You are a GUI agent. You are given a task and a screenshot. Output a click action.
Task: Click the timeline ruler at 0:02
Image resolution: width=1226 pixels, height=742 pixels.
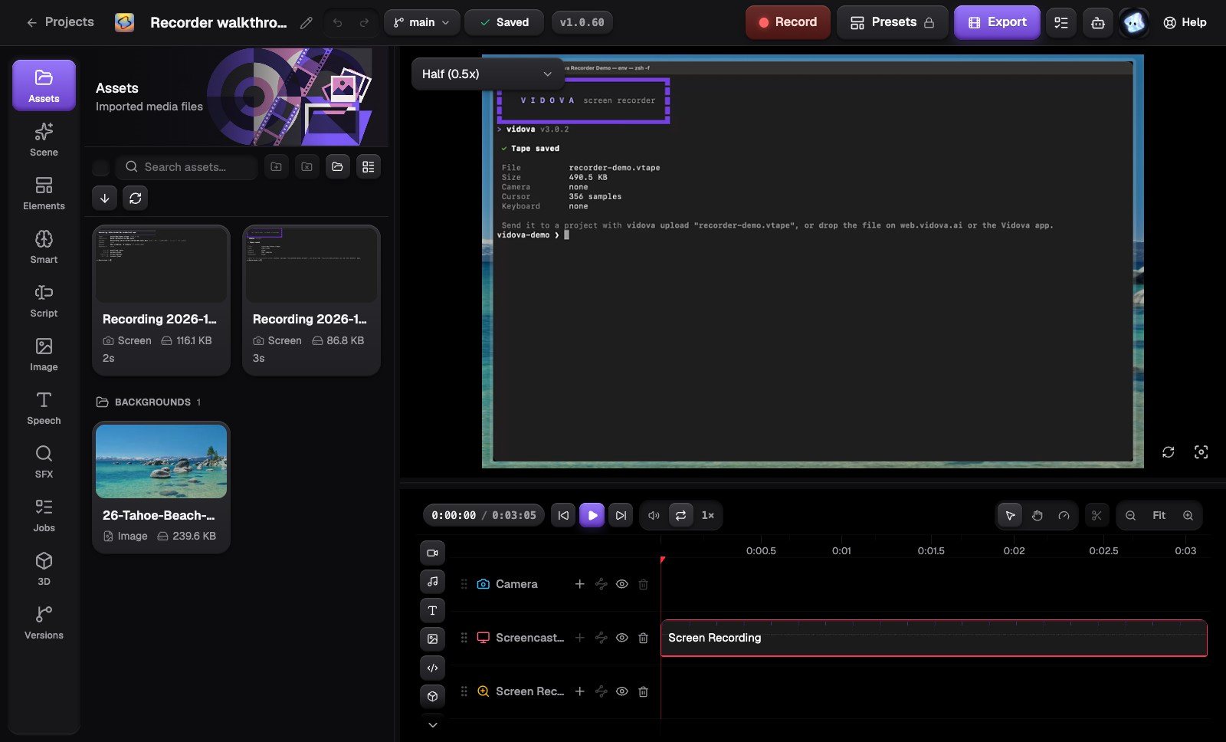[1014, 550]
